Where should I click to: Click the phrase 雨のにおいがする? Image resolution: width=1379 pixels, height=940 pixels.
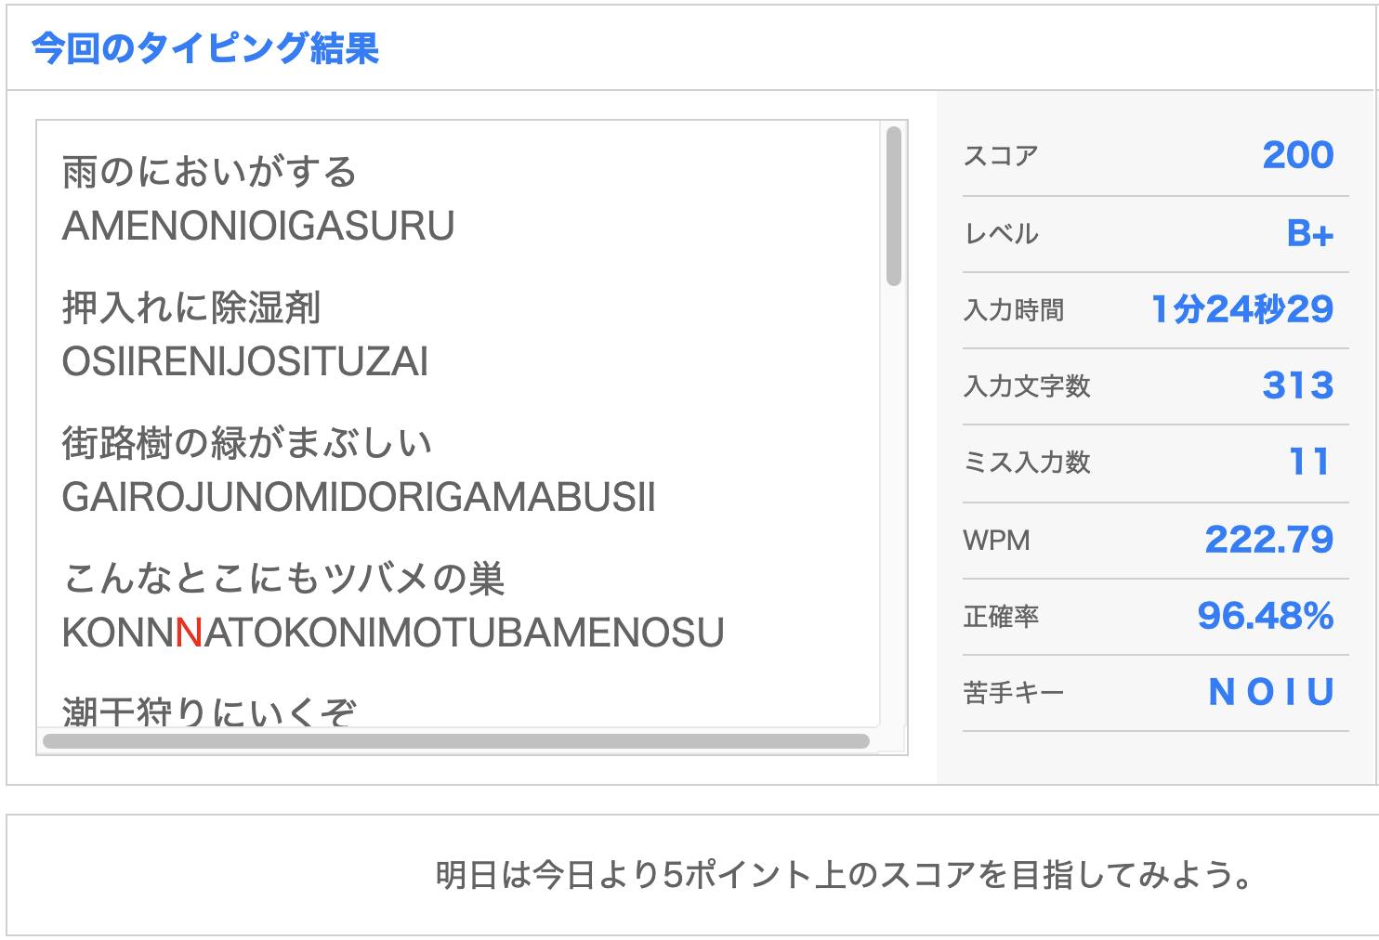pos(209,172)
